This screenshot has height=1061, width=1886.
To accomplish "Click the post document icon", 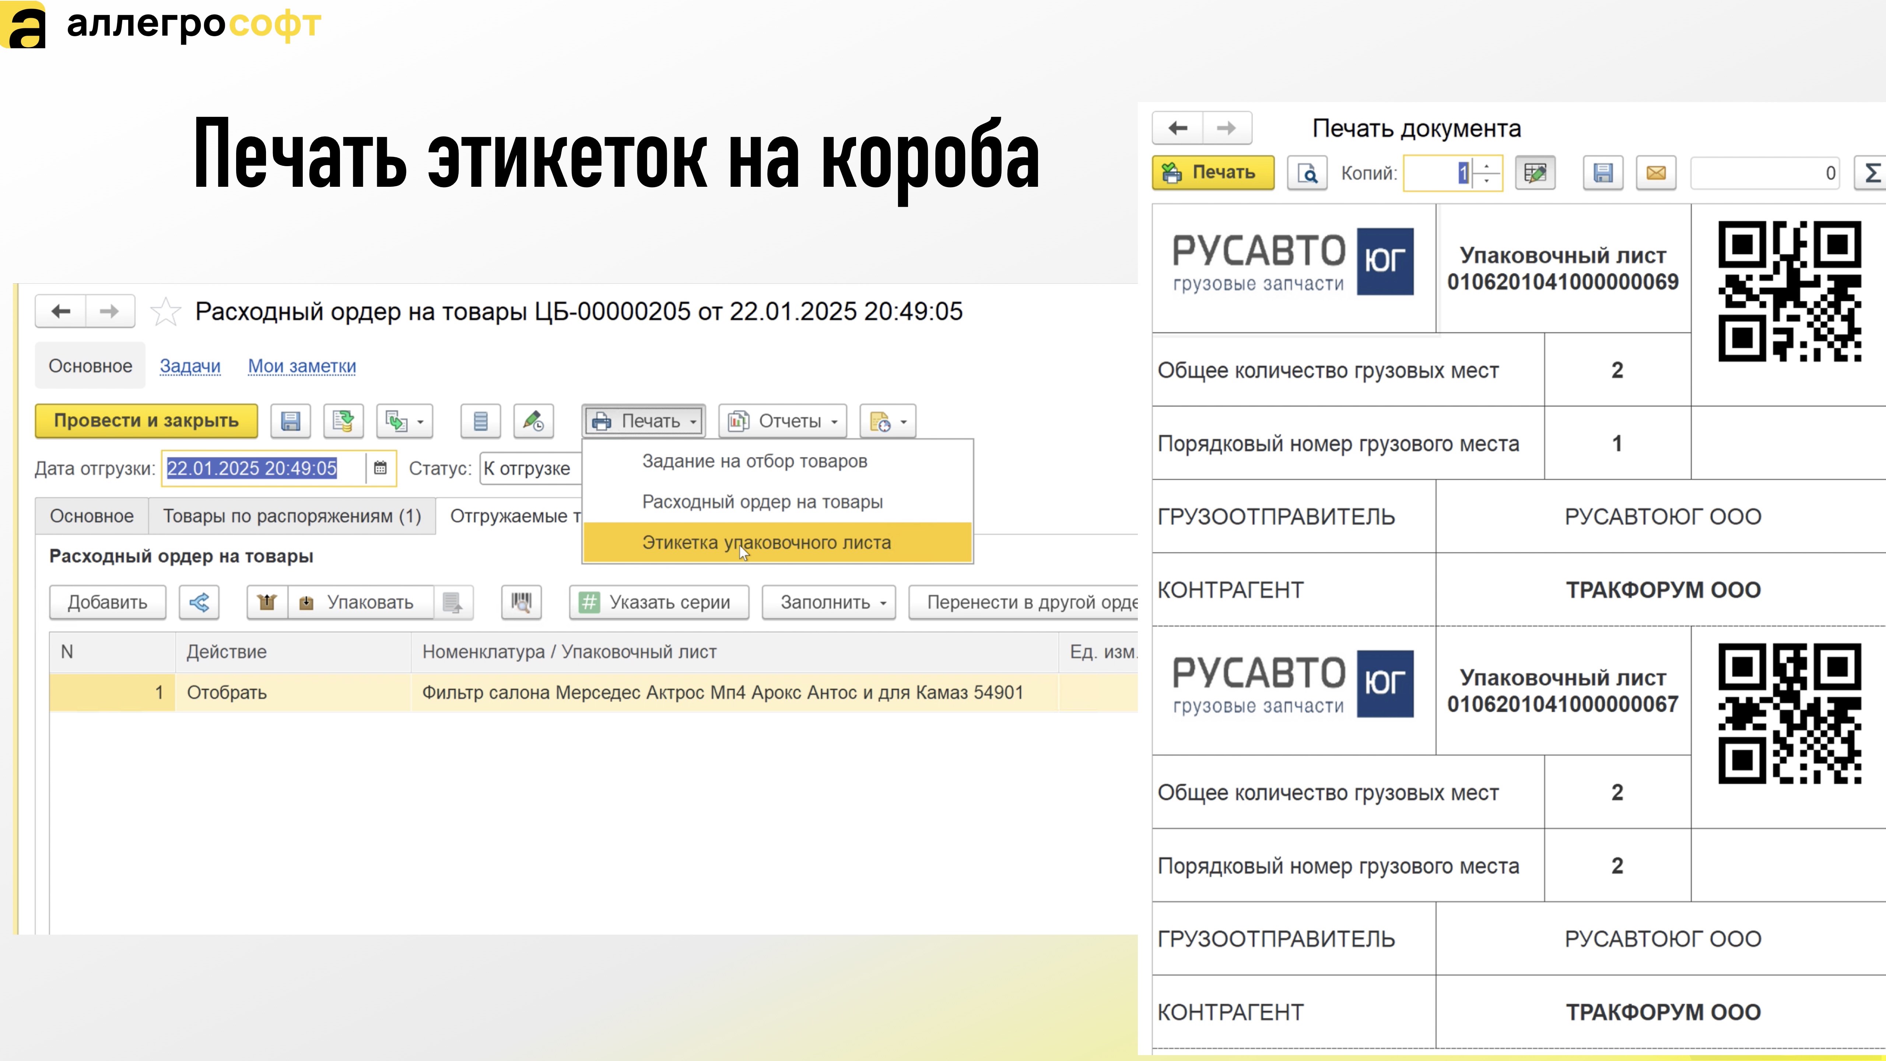I will 343,421.
